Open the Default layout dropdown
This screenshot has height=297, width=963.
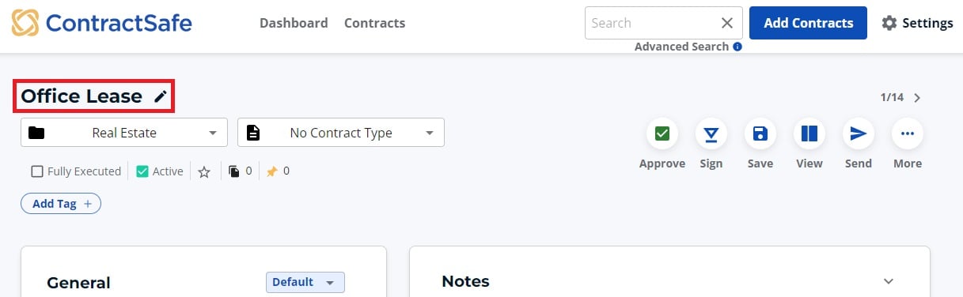tap(305, 282)
